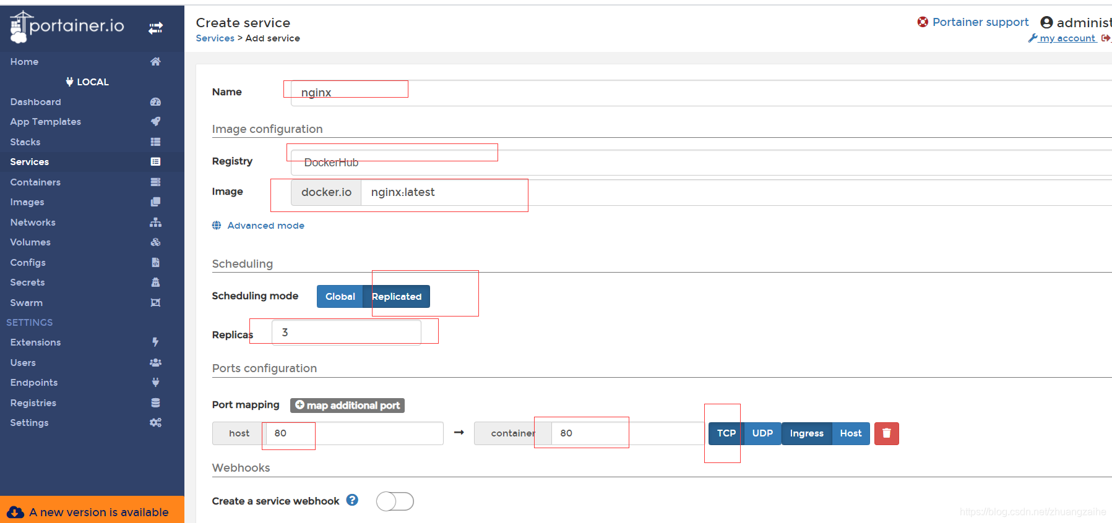Click the Settings gears icon

click(155, 422)
